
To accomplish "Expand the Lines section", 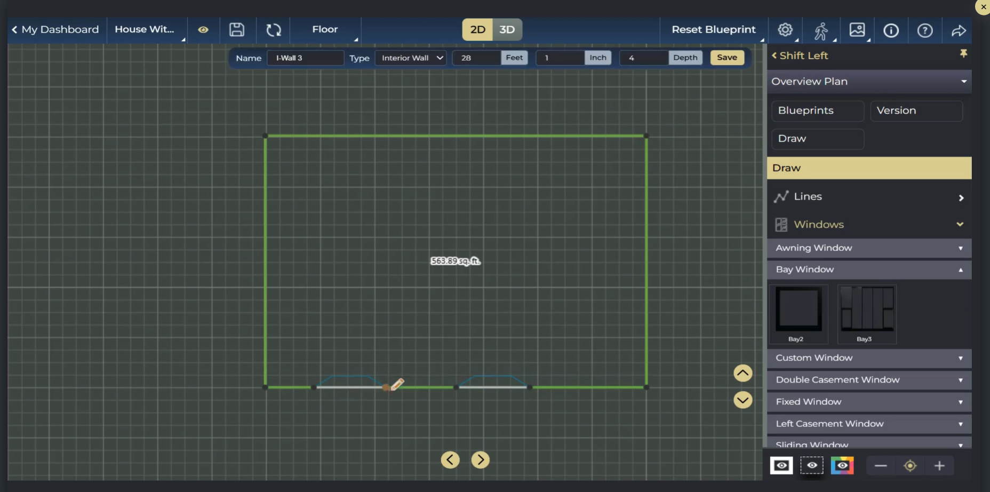I will coord(961,198).
